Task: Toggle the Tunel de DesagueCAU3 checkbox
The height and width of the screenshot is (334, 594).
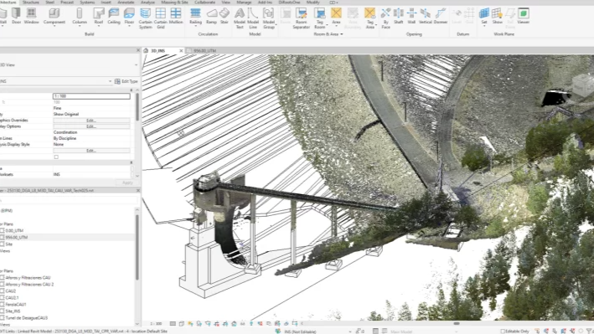Action: [x=3, y=318]
